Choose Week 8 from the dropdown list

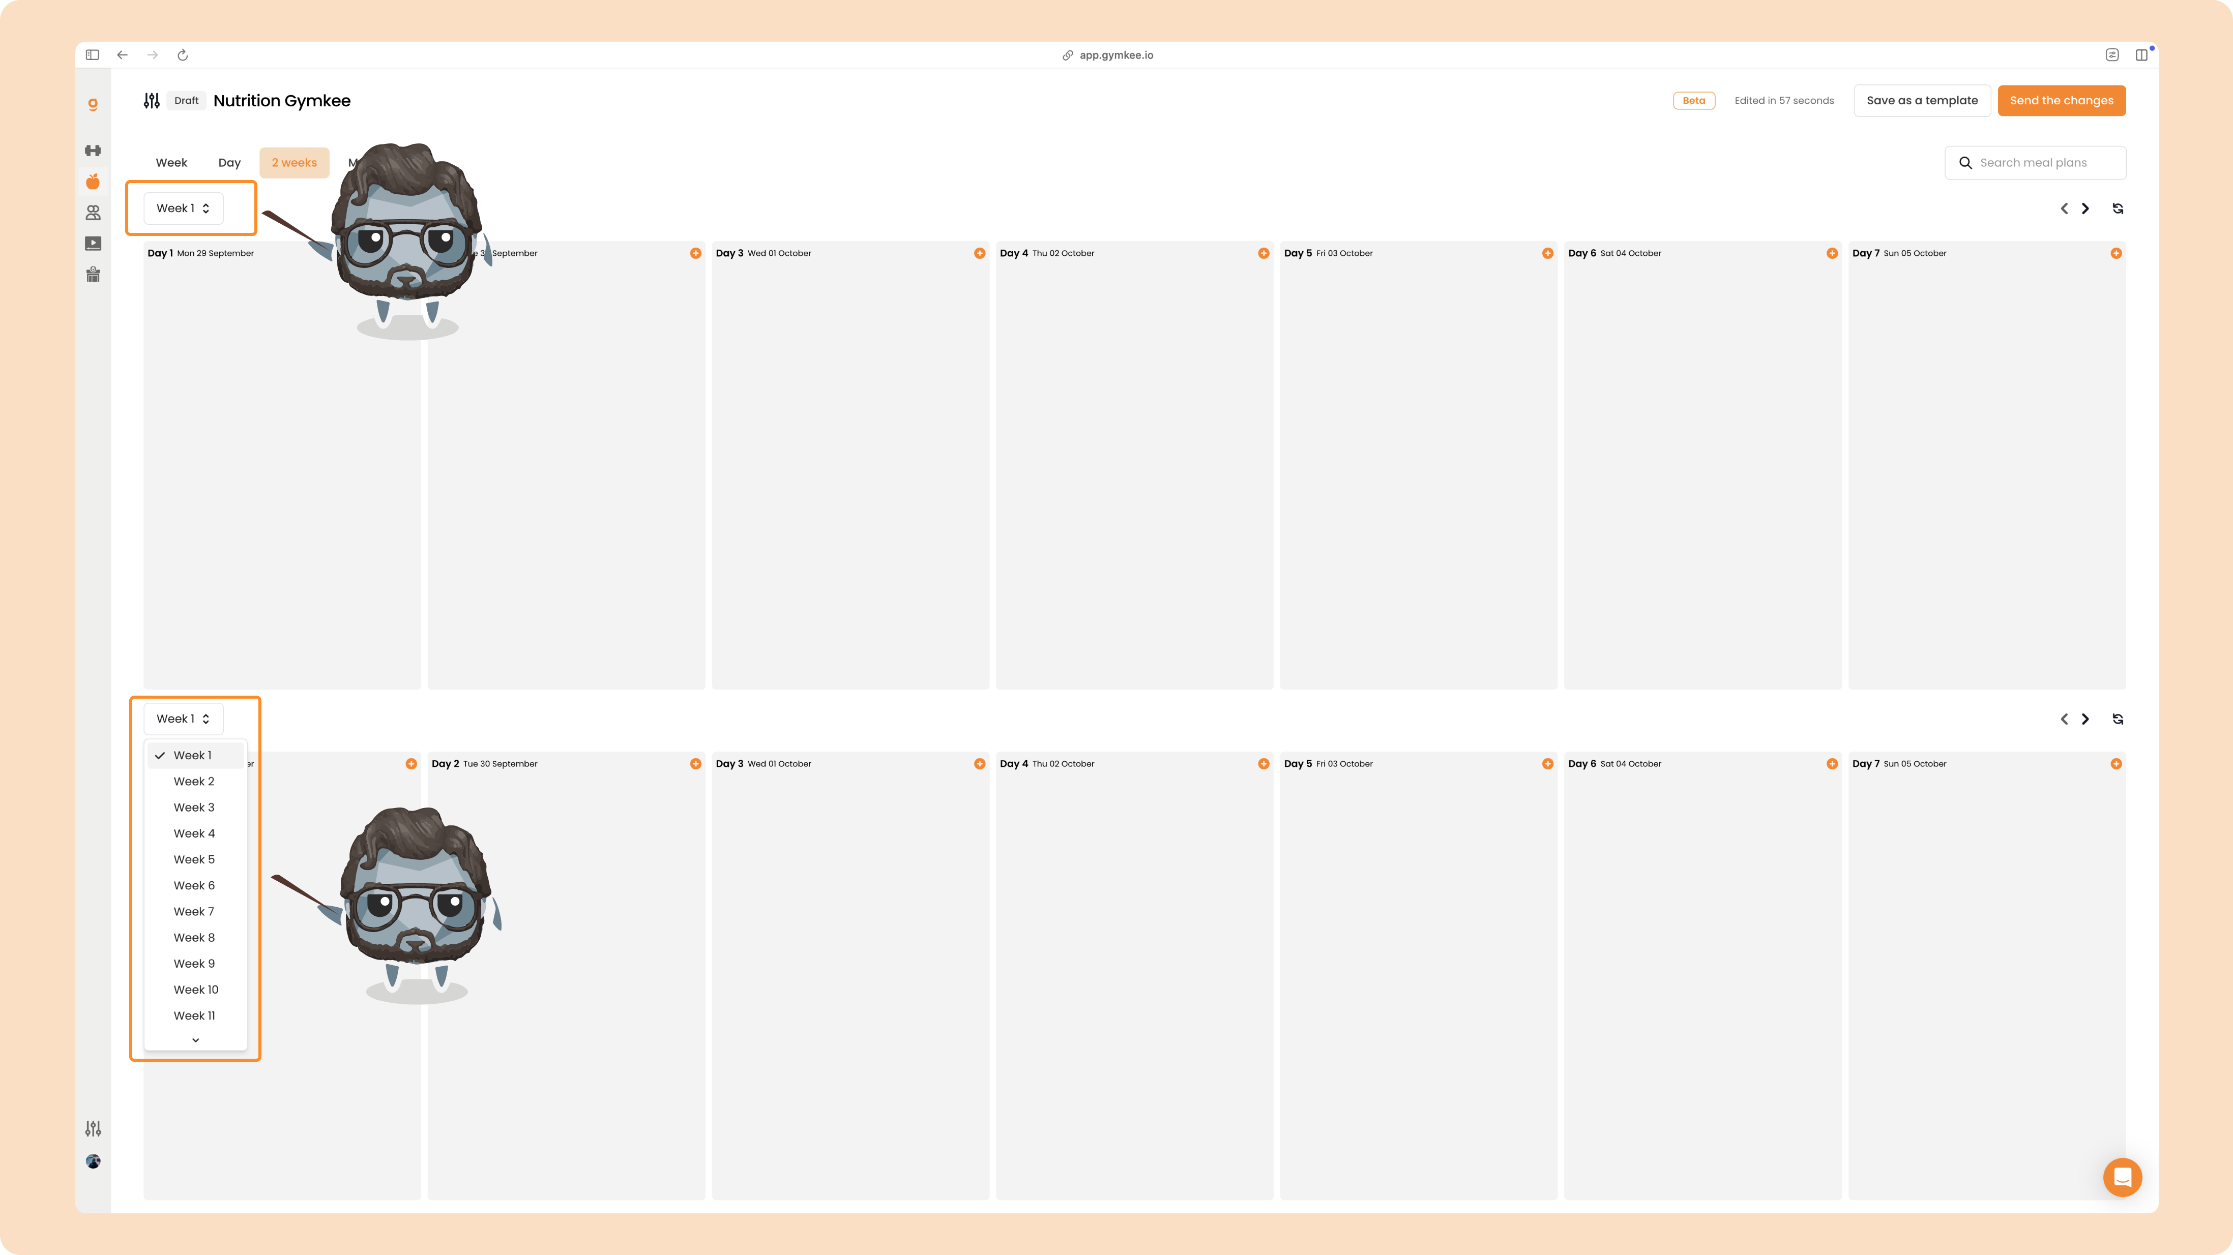[x=196, y=937]
